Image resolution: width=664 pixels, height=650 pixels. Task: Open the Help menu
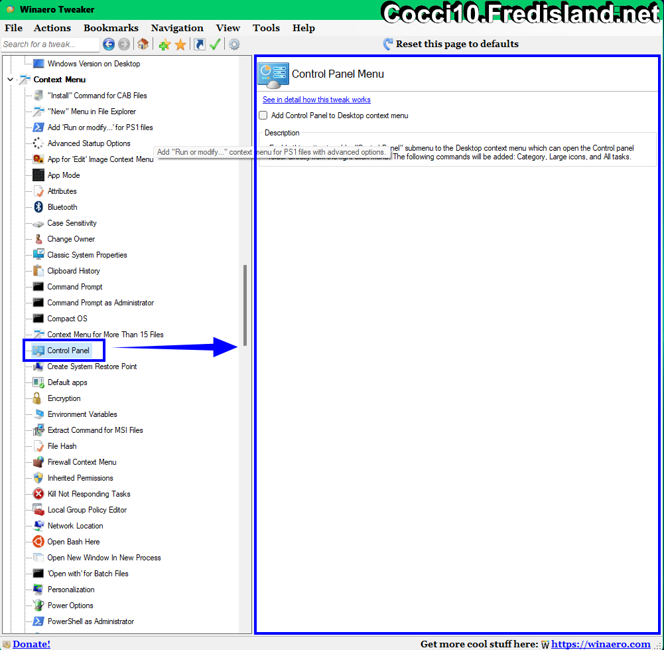[x=304, y=28]
